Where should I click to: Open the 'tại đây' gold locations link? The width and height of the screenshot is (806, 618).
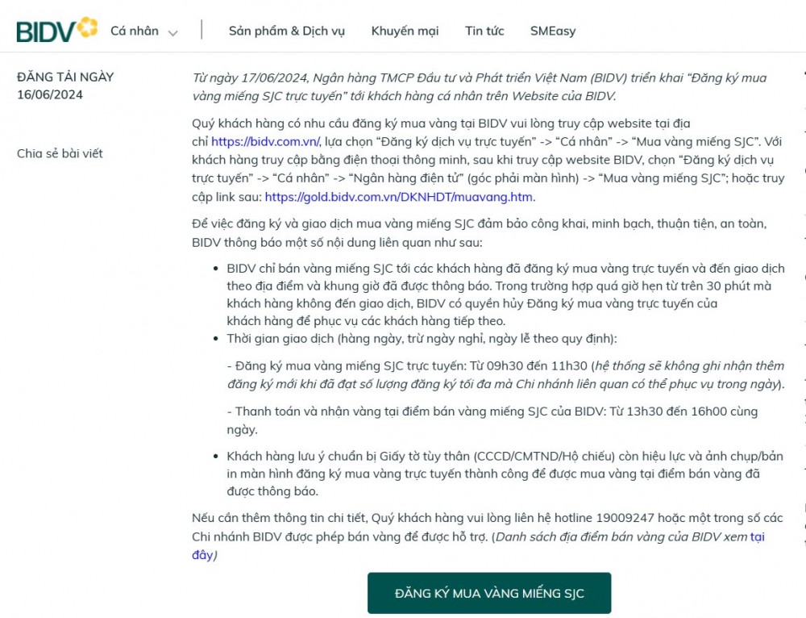coord(478,545)
